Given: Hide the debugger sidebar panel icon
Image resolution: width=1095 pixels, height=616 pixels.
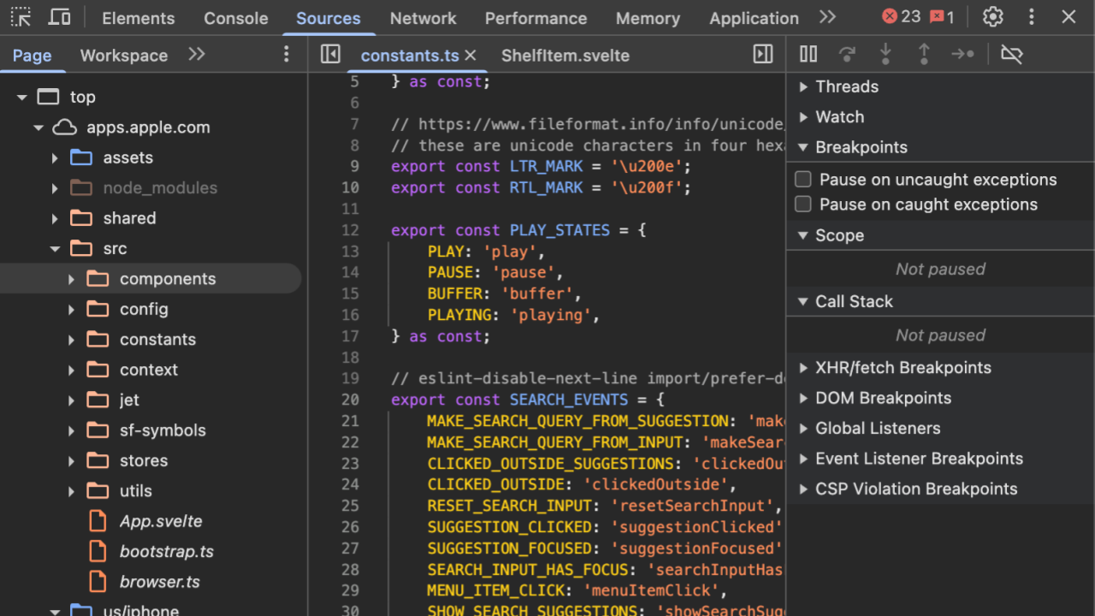Looking at the screenshot, I should pos(763,55).
